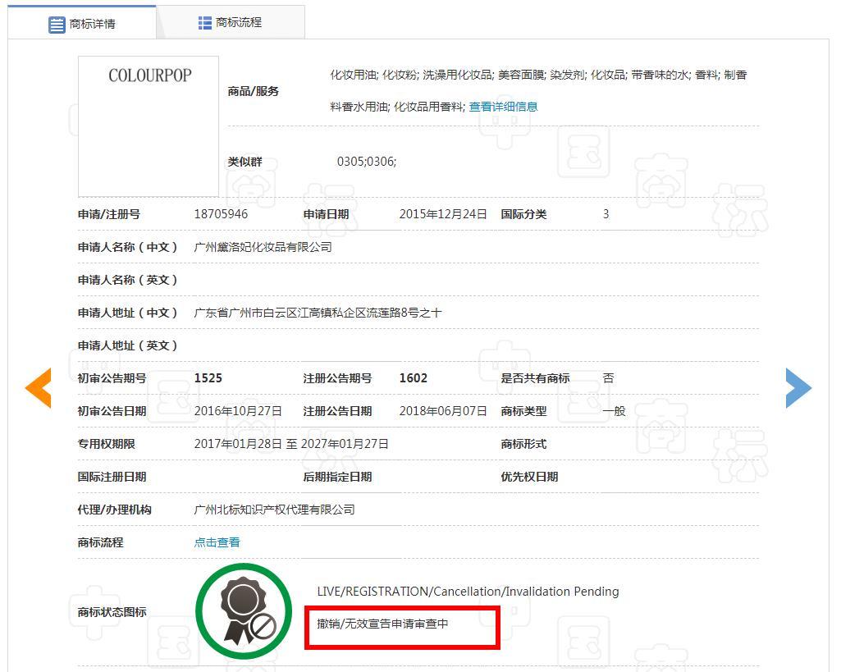Click applicant name 广州黛洛妃化妆品有限公司
841x672 pixels.
[x=263, y=247]
